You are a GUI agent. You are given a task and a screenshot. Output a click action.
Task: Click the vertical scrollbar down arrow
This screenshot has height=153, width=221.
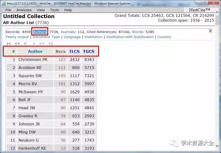[217, 146]
